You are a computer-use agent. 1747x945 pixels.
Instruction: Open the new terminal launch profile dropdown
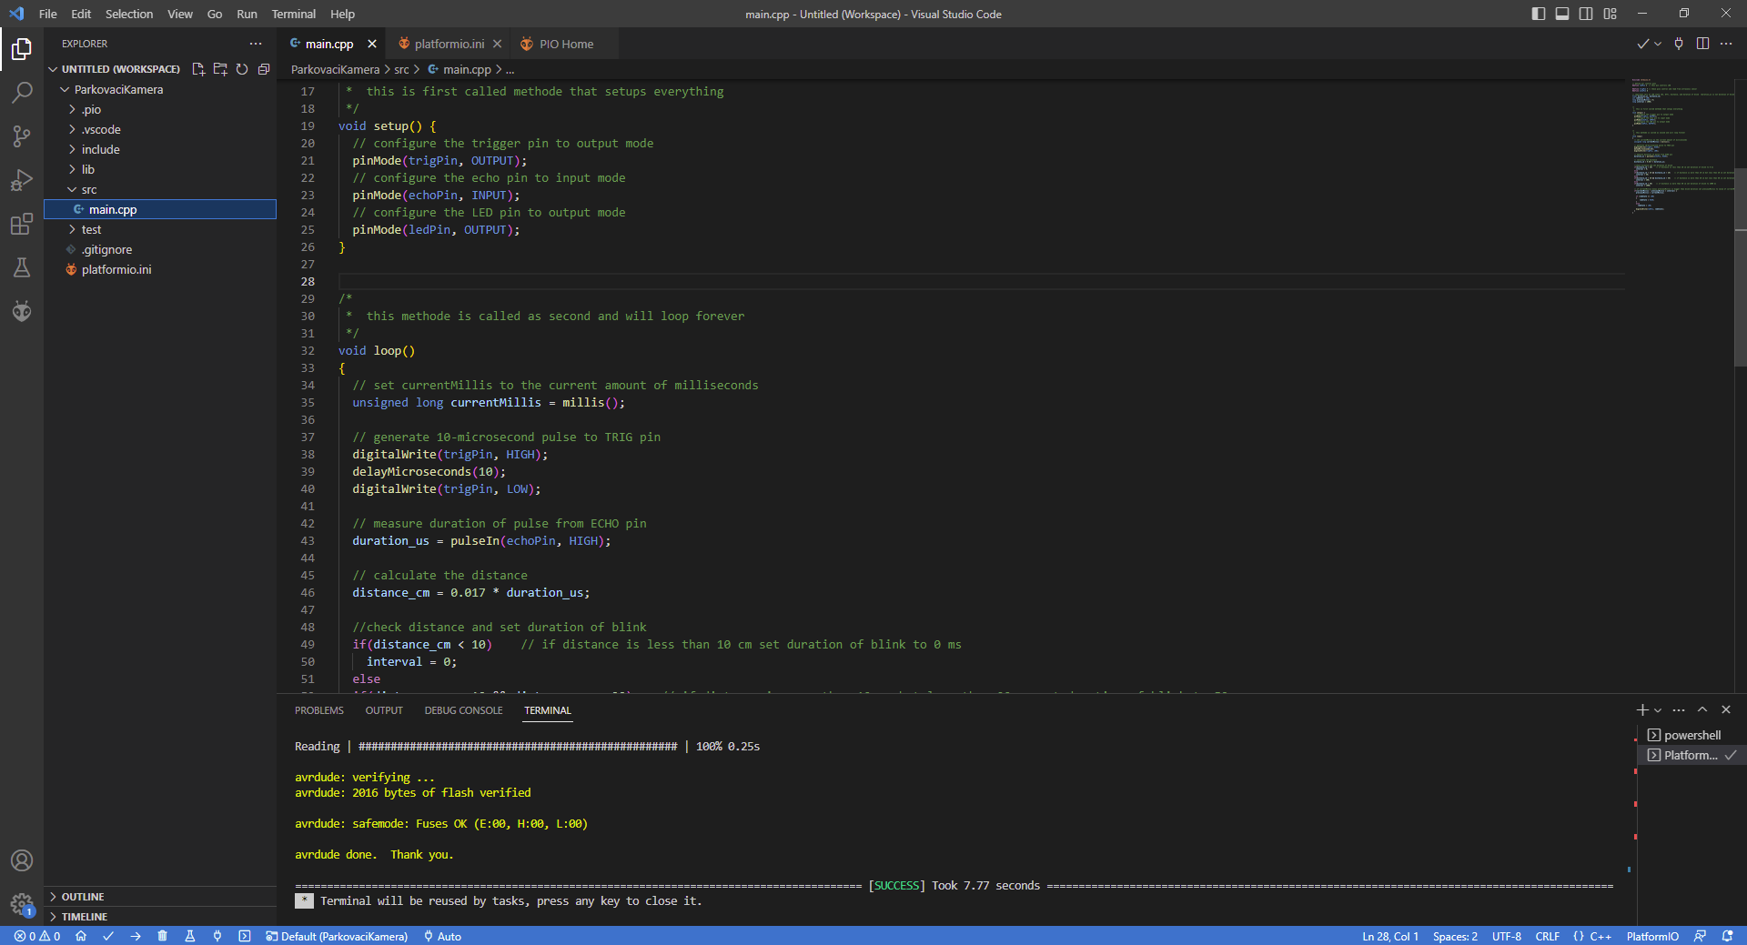(1658, 710)
